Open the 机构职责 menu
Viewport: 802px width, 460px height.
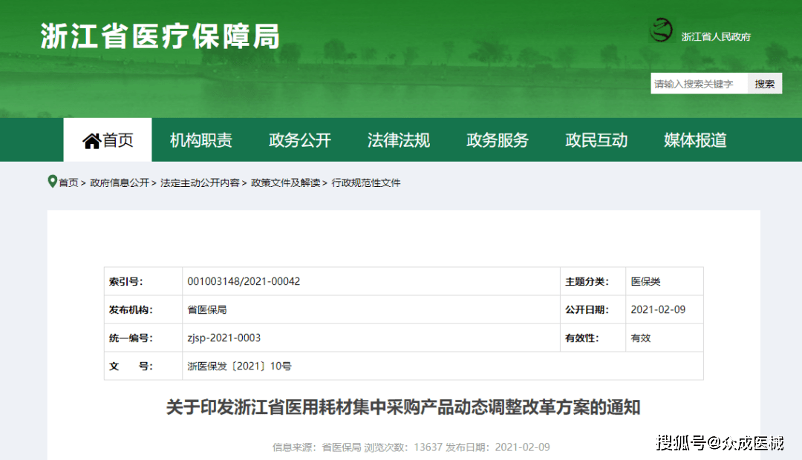tap(201, 140)
